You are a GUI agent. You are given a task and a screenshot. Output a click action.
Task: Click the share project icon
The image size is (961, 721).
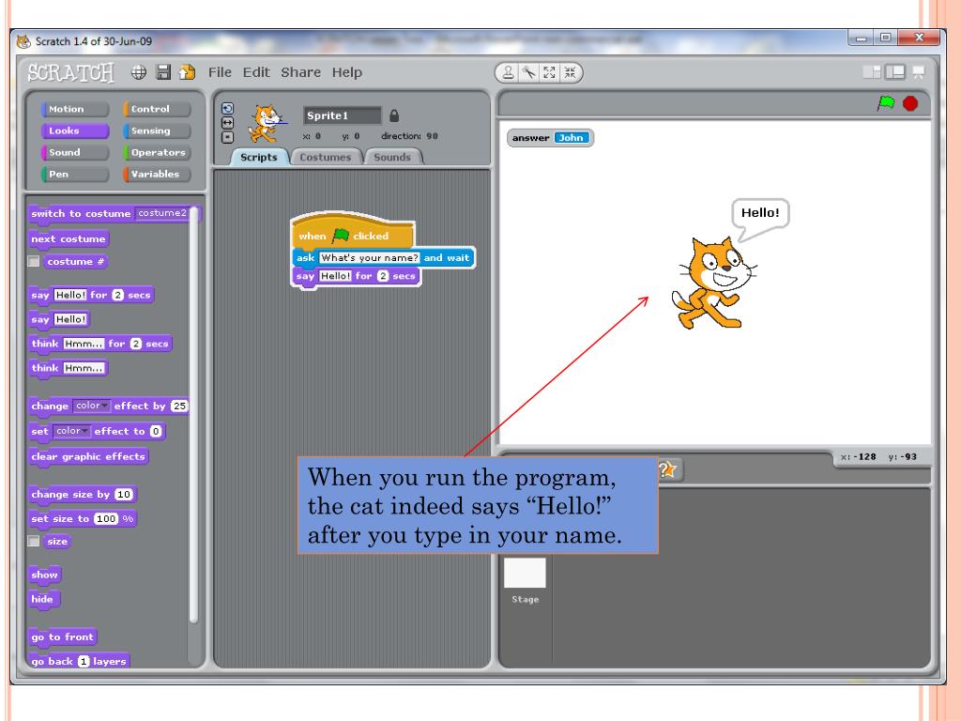click(187, 72)
